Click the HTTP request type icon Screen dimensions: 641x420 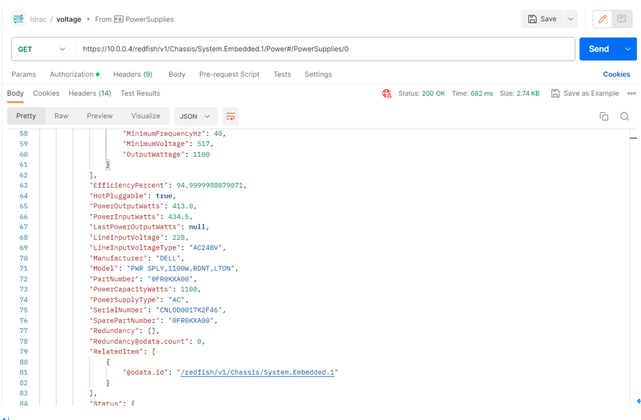coord(18,19)
